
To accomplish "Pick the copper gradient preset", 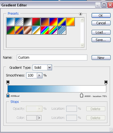I will (28, 30).
